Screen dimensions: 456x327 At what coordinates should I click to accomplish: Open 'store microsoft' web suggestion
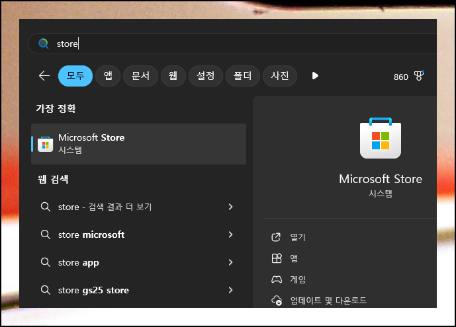tap(139, 235)
